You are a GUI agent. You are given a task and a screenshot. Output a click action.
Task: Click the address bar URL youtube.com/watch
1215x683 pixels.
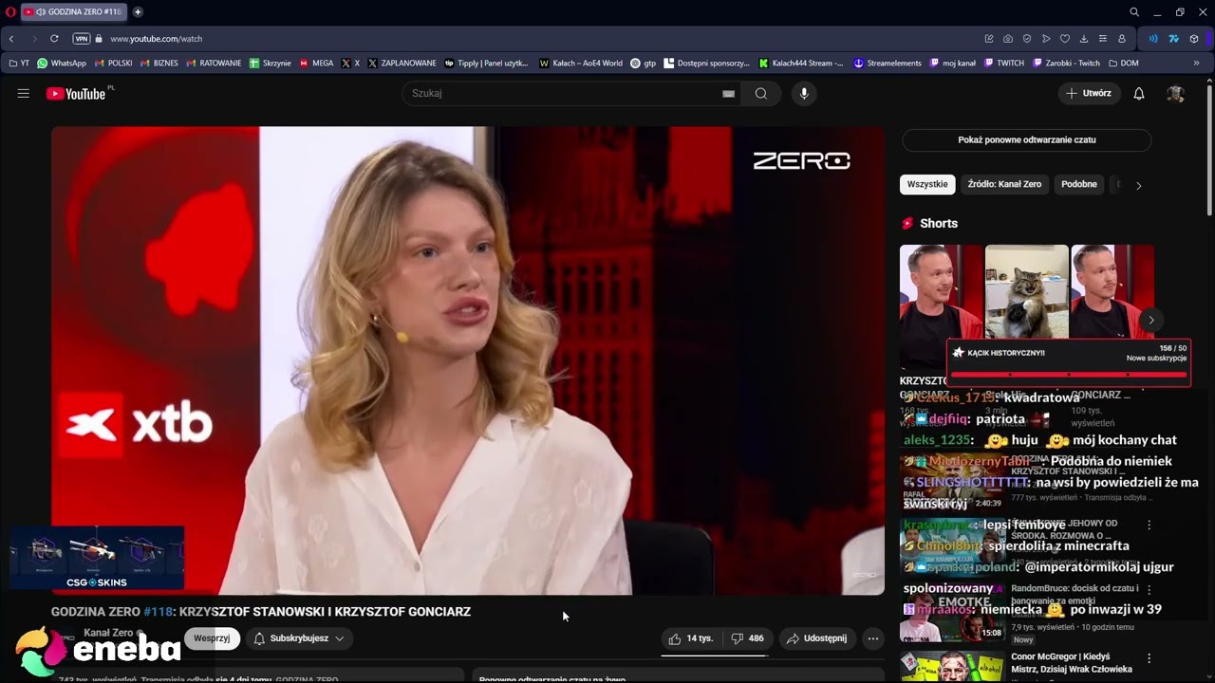(x=156, y=39)
